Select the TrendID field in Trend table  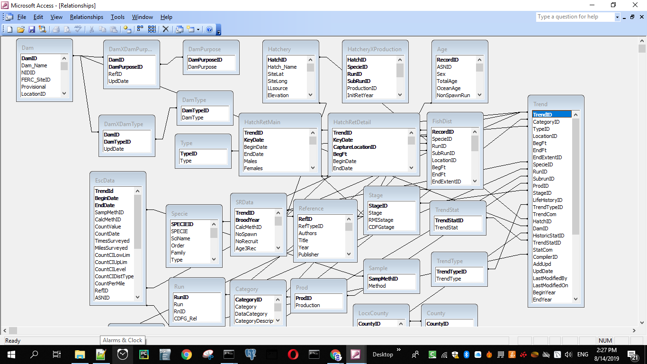[542, 115]
